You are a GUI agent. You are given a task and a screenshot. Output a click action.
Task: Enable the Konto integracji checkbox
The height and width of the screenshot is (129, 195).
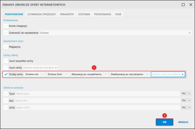tap(6, 26)
